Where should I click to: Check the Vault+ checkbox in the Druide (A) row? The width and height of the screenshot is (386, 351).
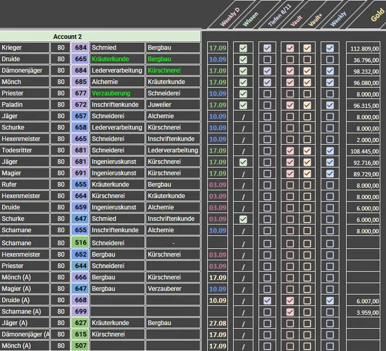point(307,300)
